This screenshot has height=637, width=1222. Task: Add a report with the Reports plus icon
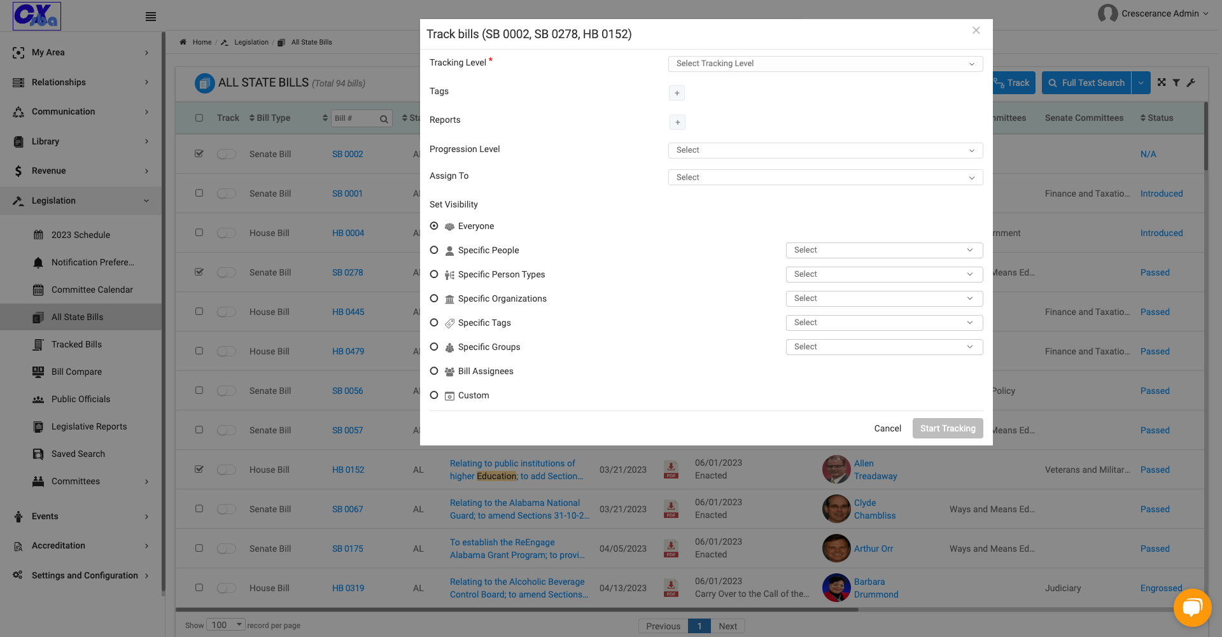click(x=677, y=122)
